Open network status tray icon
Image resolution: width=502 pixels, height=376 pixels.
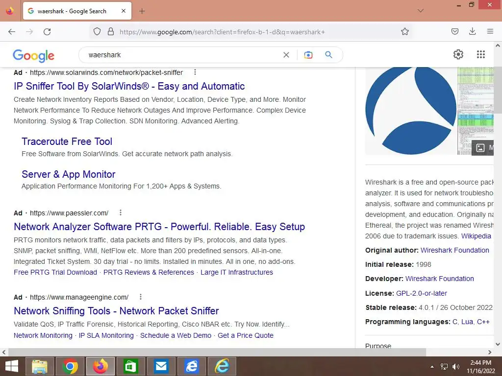(444, 366)
